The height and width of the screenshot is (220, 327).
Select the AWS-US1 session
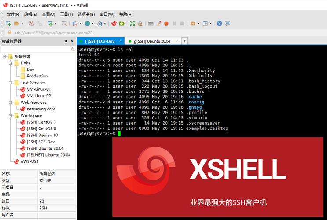29,161
